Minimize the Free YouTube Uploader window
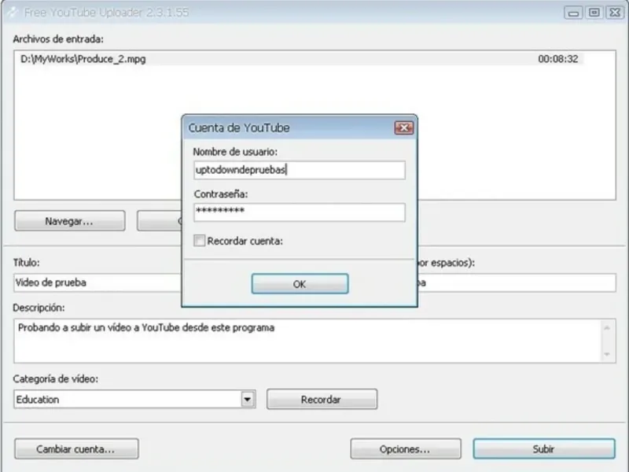Viewport: 629px width, 472px height. (x=574, y=13)
